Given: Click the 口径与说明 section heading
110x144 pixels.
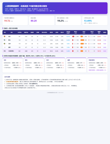Looking at the screenshot, I should point(7,77).
